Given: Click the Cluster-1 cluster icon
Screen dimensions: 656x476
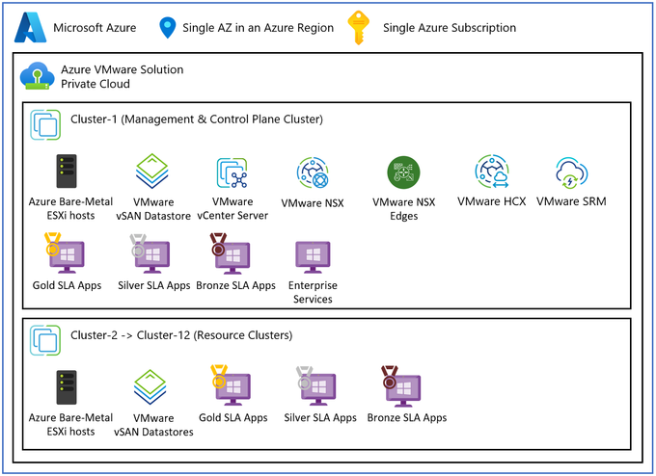Looking at the screenshot, I should click(x=45, y=124).
